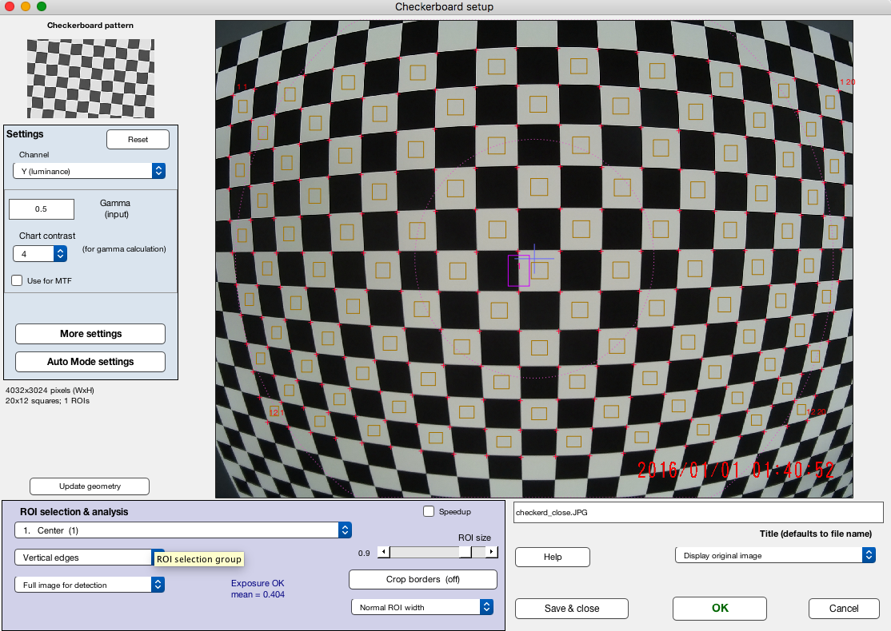The width and height of the screenshot is (891, 631).
Task: Click the Channel dropdown stepper arrows
Action: coord(158,171)
